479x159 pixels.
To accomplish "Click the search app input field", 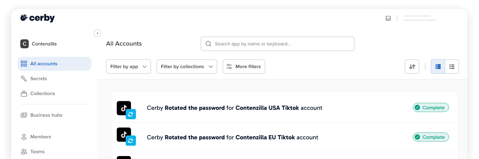I will [278, 44].
